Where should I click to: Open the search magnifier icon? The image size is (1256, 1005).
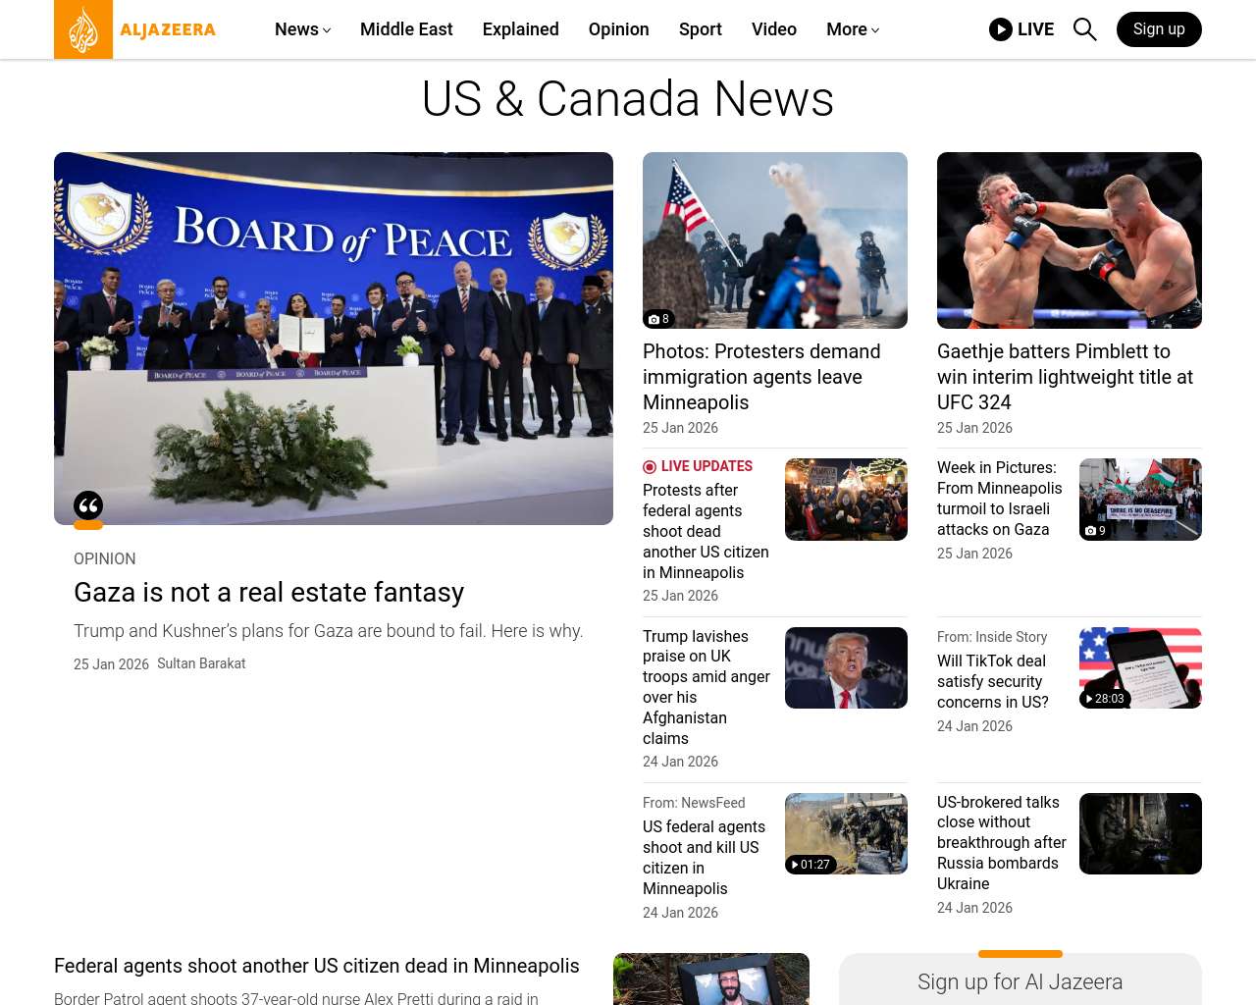tap(1084, 29)
